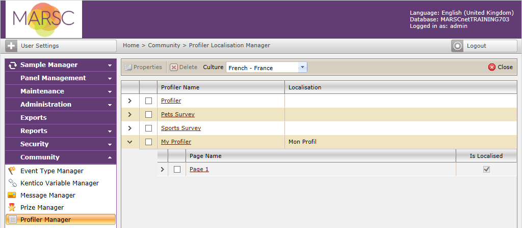
Task: Open the Panel Management menu
Action: pos(61,78)
